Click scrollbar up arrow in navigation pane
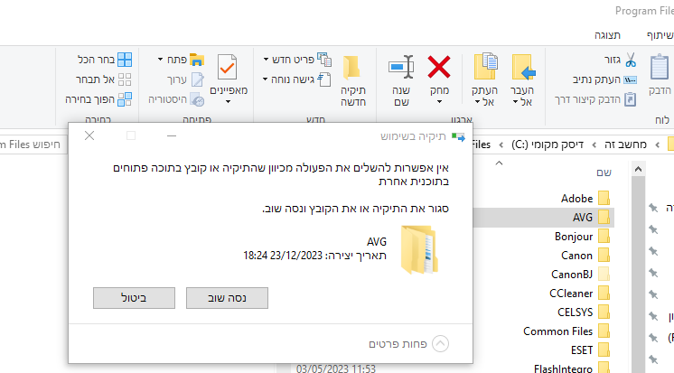 point(638,169)
